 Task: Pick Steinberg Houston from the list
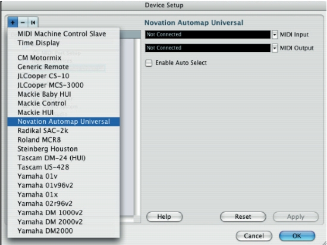tap(64, 149)
